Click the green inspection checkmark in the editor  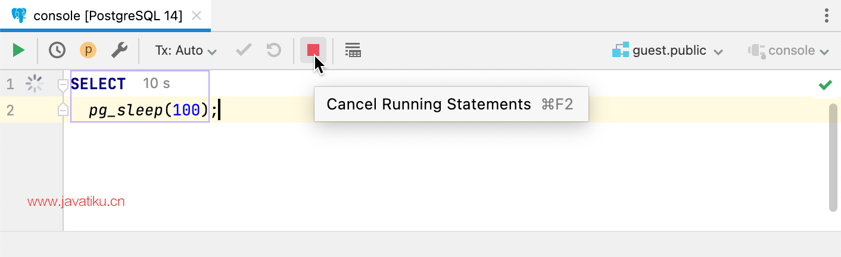pos(825,86)
